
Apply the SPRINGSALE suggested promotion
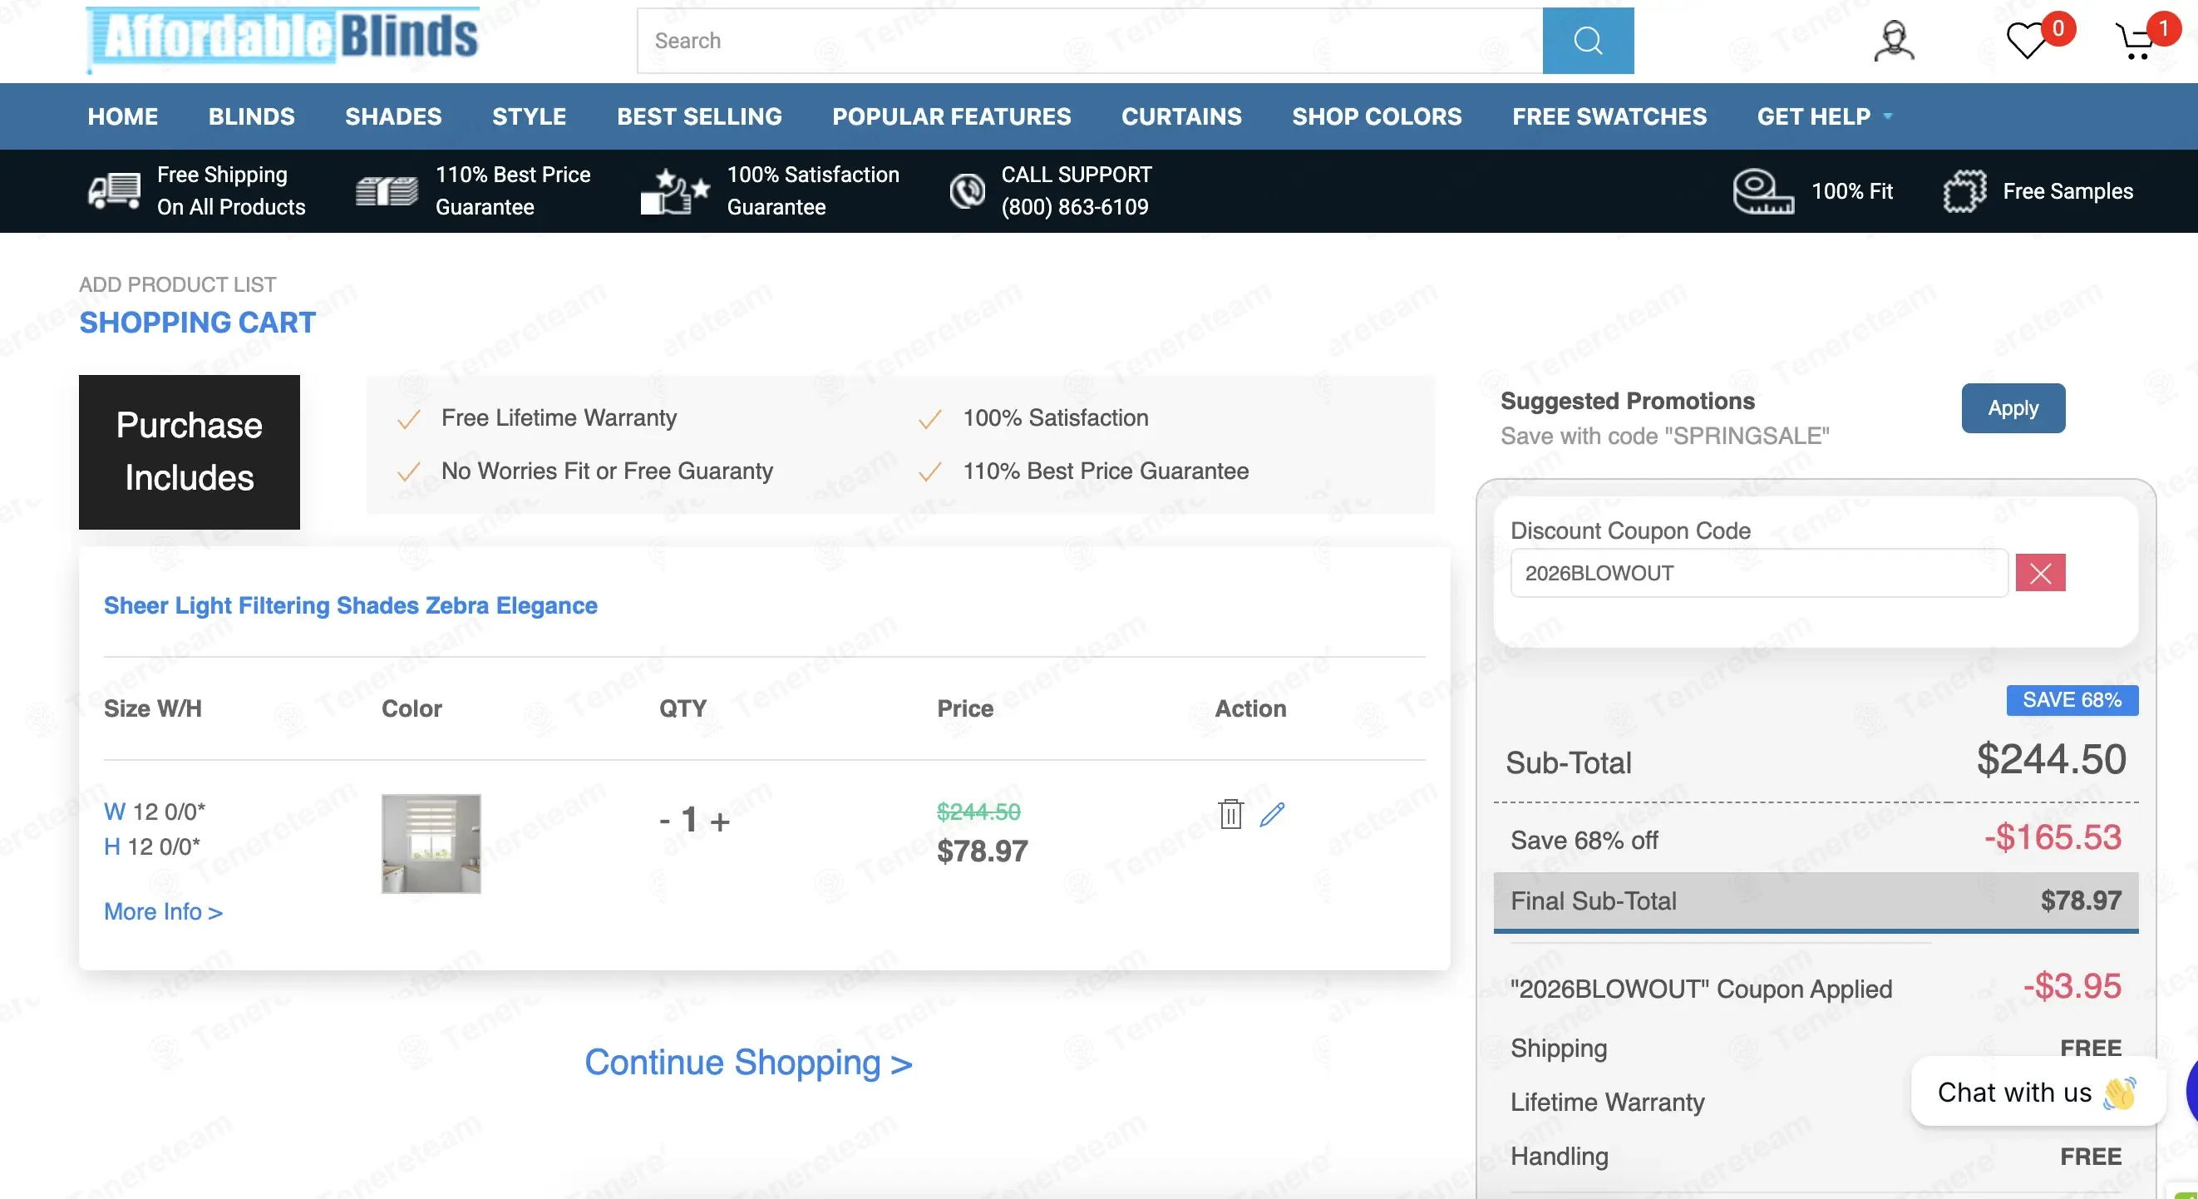pos(2013,408)
